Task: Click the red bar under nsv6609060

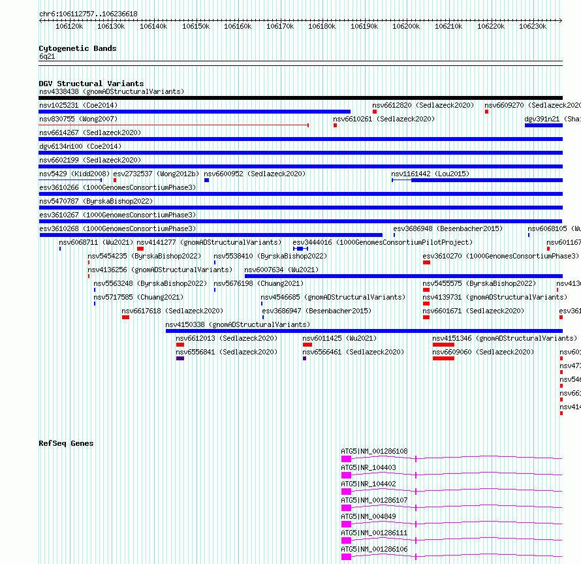Action: [x=443, y=358]
